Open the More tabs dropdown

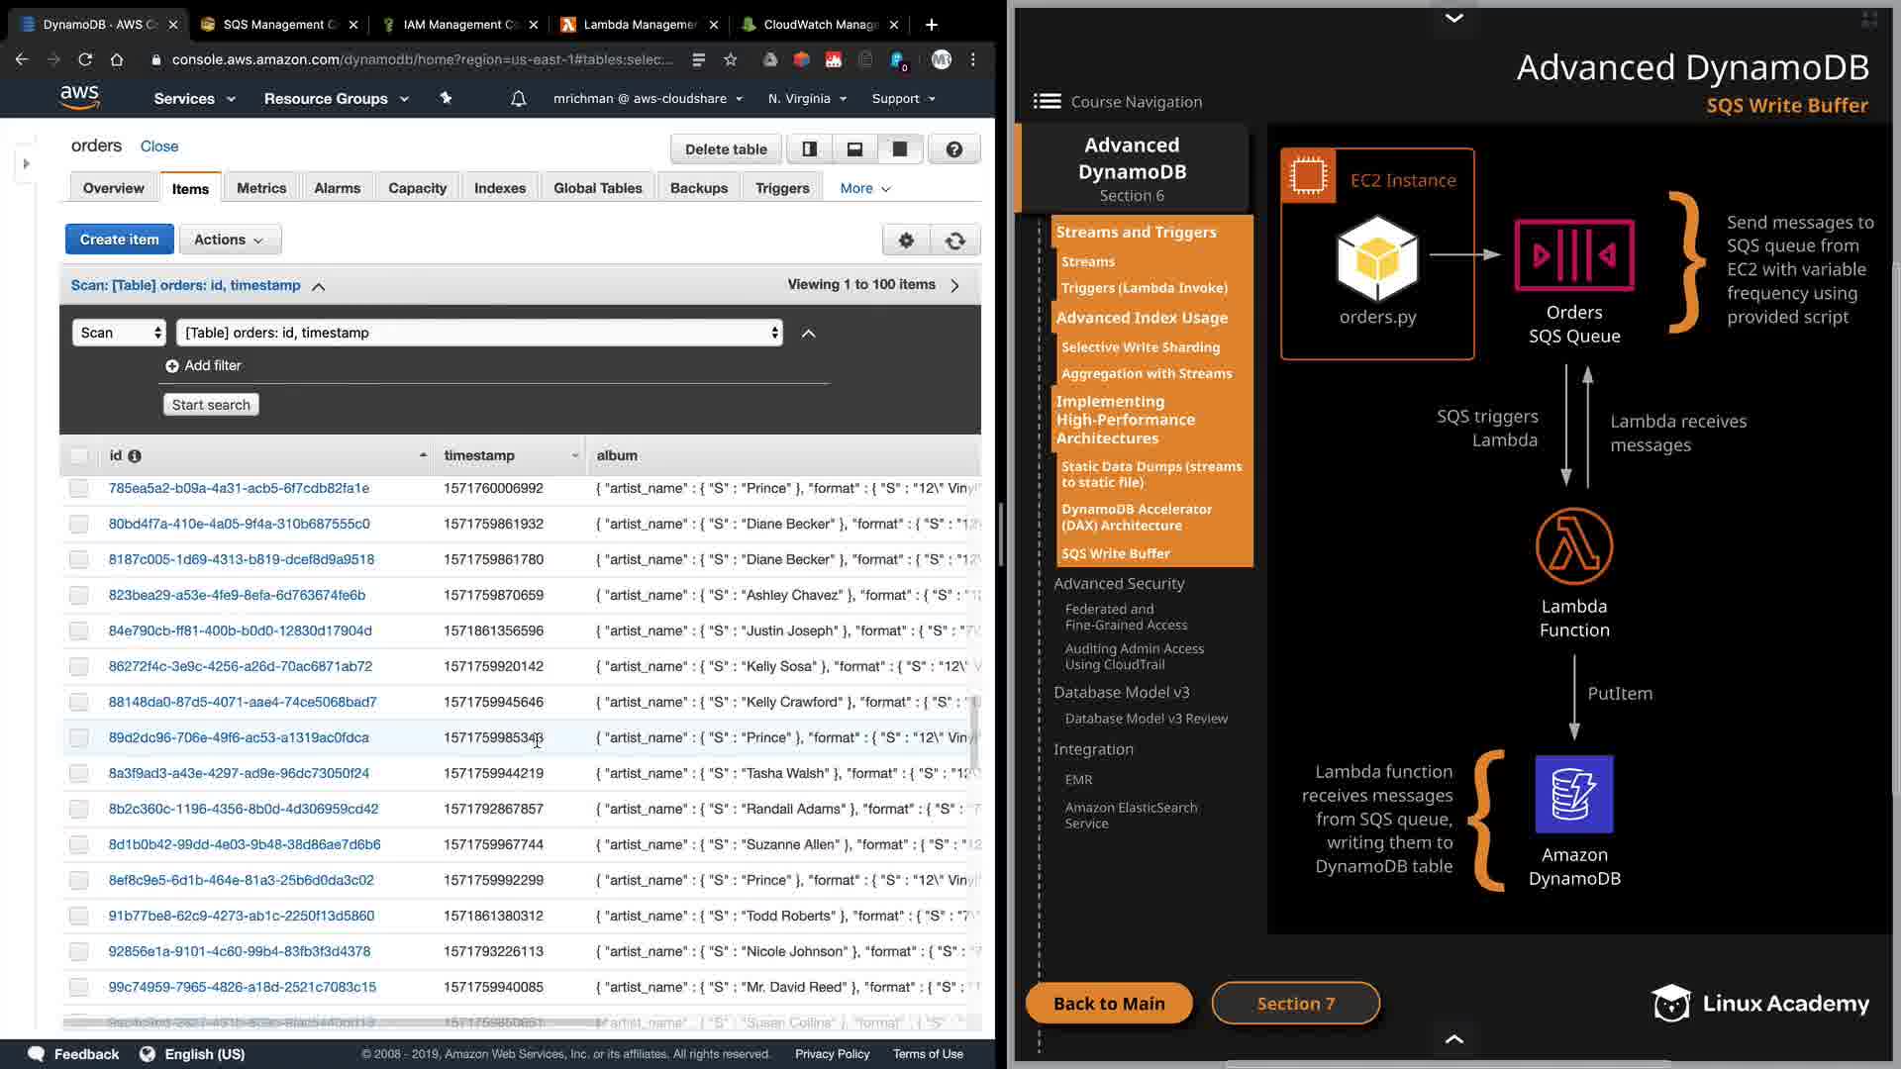864,188
